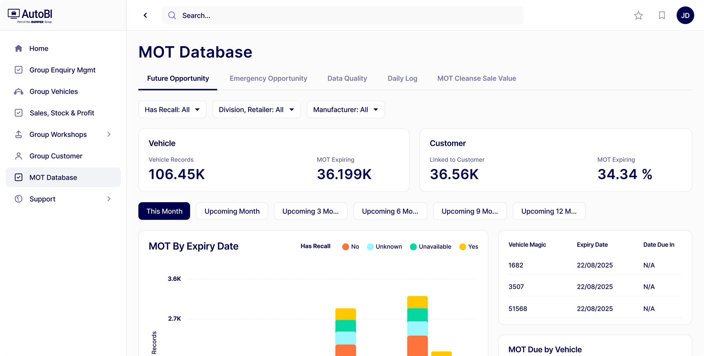704x356 pixels.
Task: Open the JD user avatar
Action: point(685,15)
